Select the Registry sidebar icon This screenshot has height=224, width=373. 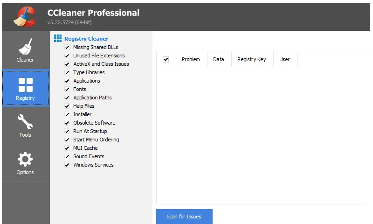(26, 85)
